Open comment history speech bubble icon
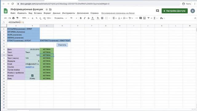This screenshot has width=197, height=111. 157,11
